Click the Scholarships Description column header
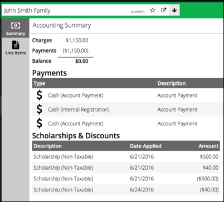The height and width of the screenshot is (202, 224). click(x=47, y=146)
